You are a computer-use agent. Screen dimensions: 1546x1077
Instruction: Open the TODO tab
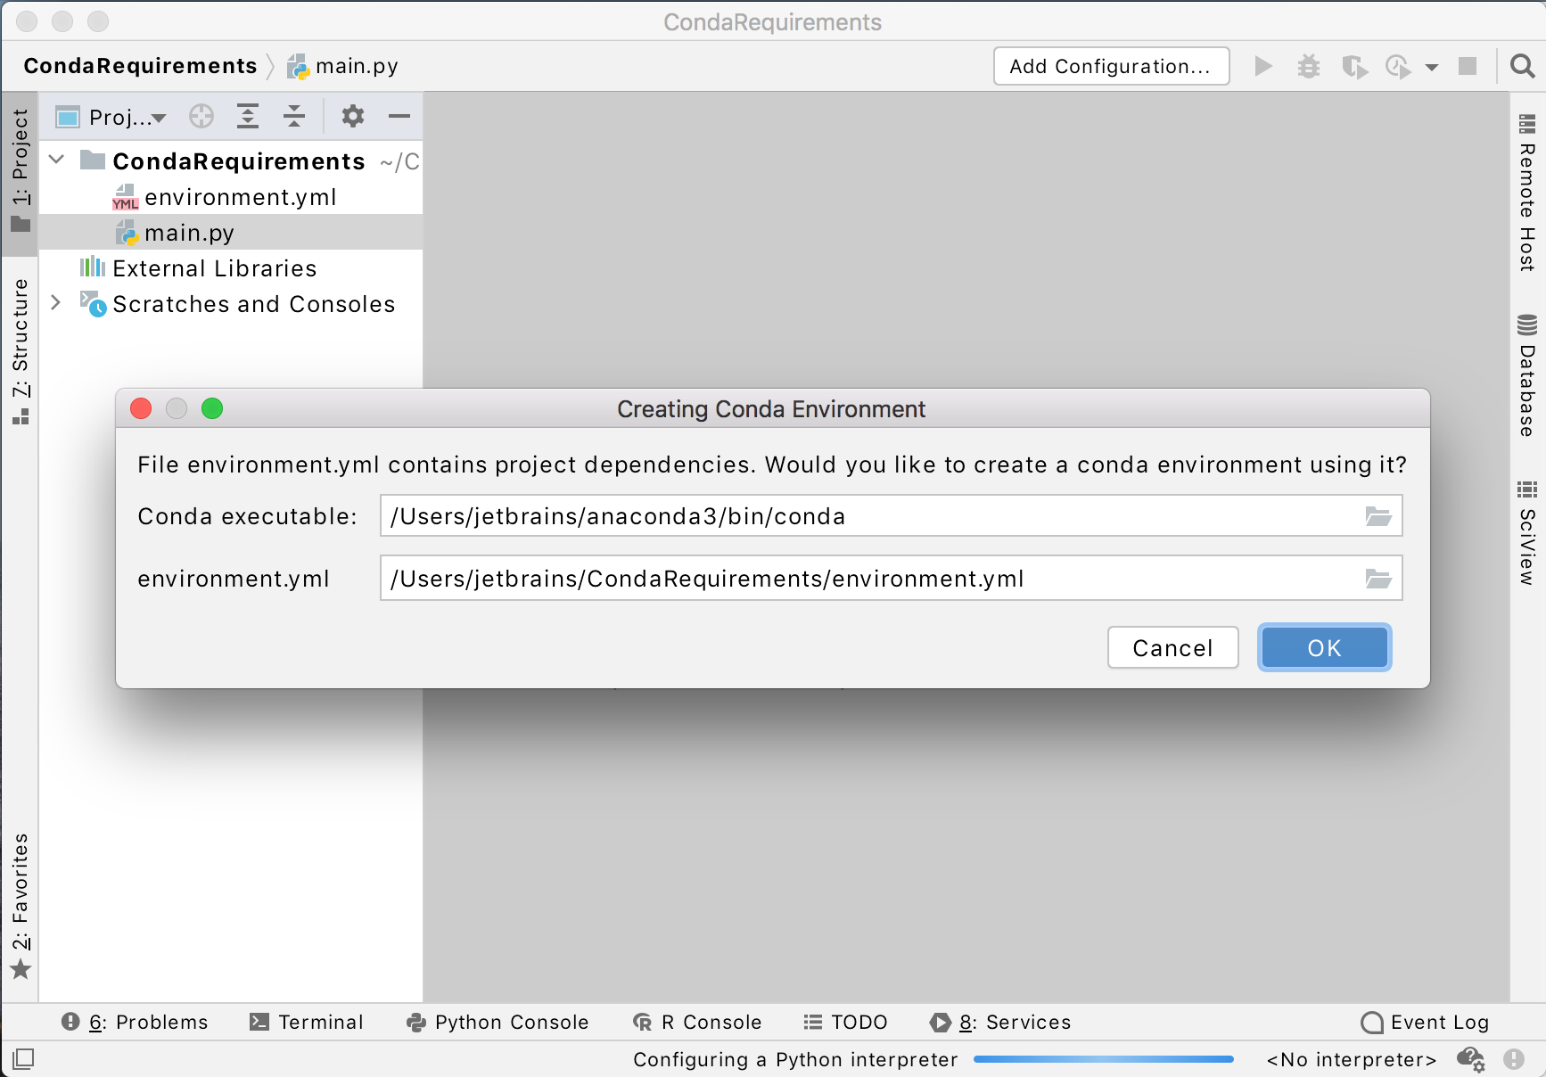tap(844, 1023)
